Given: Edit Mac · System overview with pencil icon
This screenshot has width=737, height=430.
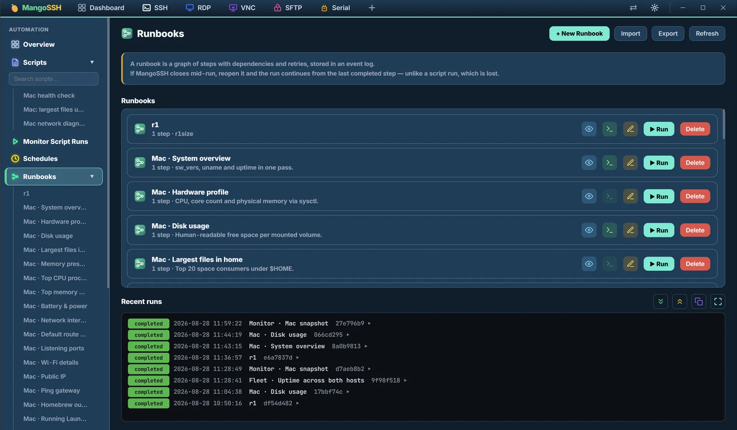Looking at the screenshot, I should pos(630,163).
